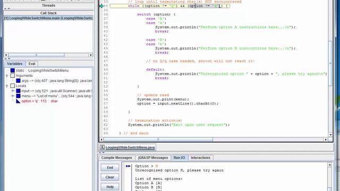Click the Call Stack scrollbar right arrow
The image size is (340, 191).
point(91,55)
